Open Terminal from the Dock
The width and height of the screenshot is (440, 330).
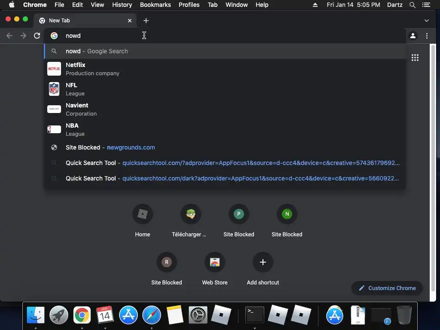pos(254,315)
